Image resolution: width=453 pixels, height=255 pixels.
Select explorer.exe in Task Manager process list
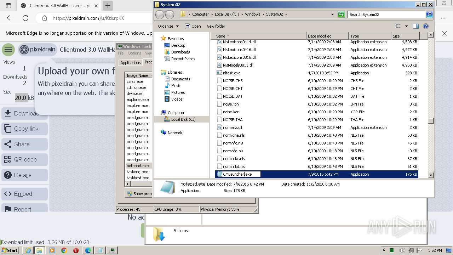(138, 100)
